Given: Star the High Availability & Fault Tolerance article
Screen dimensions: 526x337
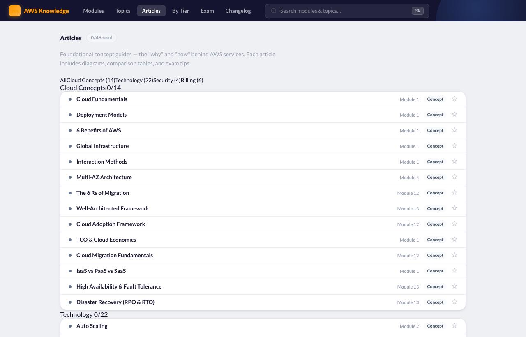Looking at the screenshot, I should pyautogui.click(x=454, y=286).
